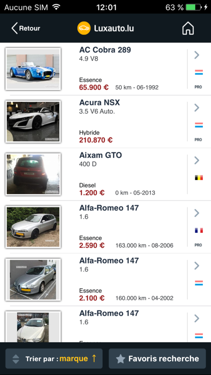The height and width of the screenshot is (375, 211).
Task: Open AC Cobra 289 details via chevron
Action: (196, 55)
